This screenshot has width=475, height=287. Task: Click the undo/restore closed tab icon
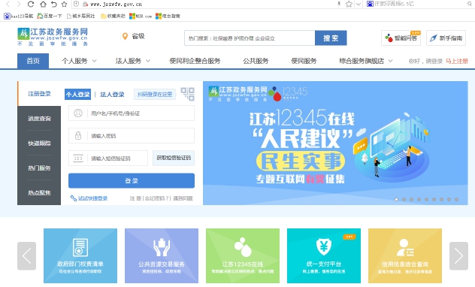pos(54,5)
